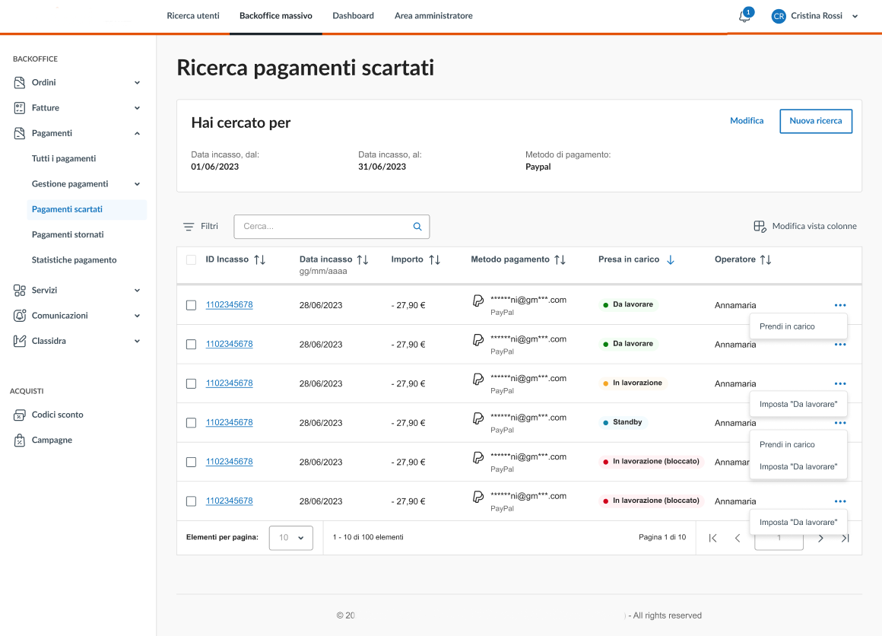Image resolution: width=882 pixels, height=636 pixels.
Task: Click the Nuova ricerca button
Action: 815,121
